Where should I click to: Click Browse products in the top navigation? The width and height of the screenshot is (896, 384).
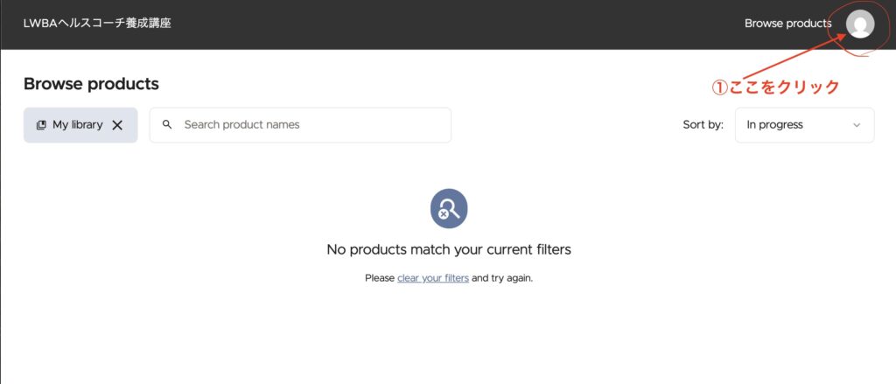click(x=787, y=24)
